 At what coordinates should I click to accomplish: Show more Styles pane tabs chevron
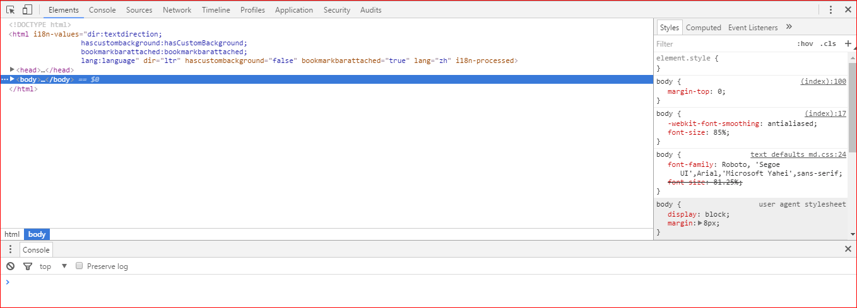pos(789,27)
